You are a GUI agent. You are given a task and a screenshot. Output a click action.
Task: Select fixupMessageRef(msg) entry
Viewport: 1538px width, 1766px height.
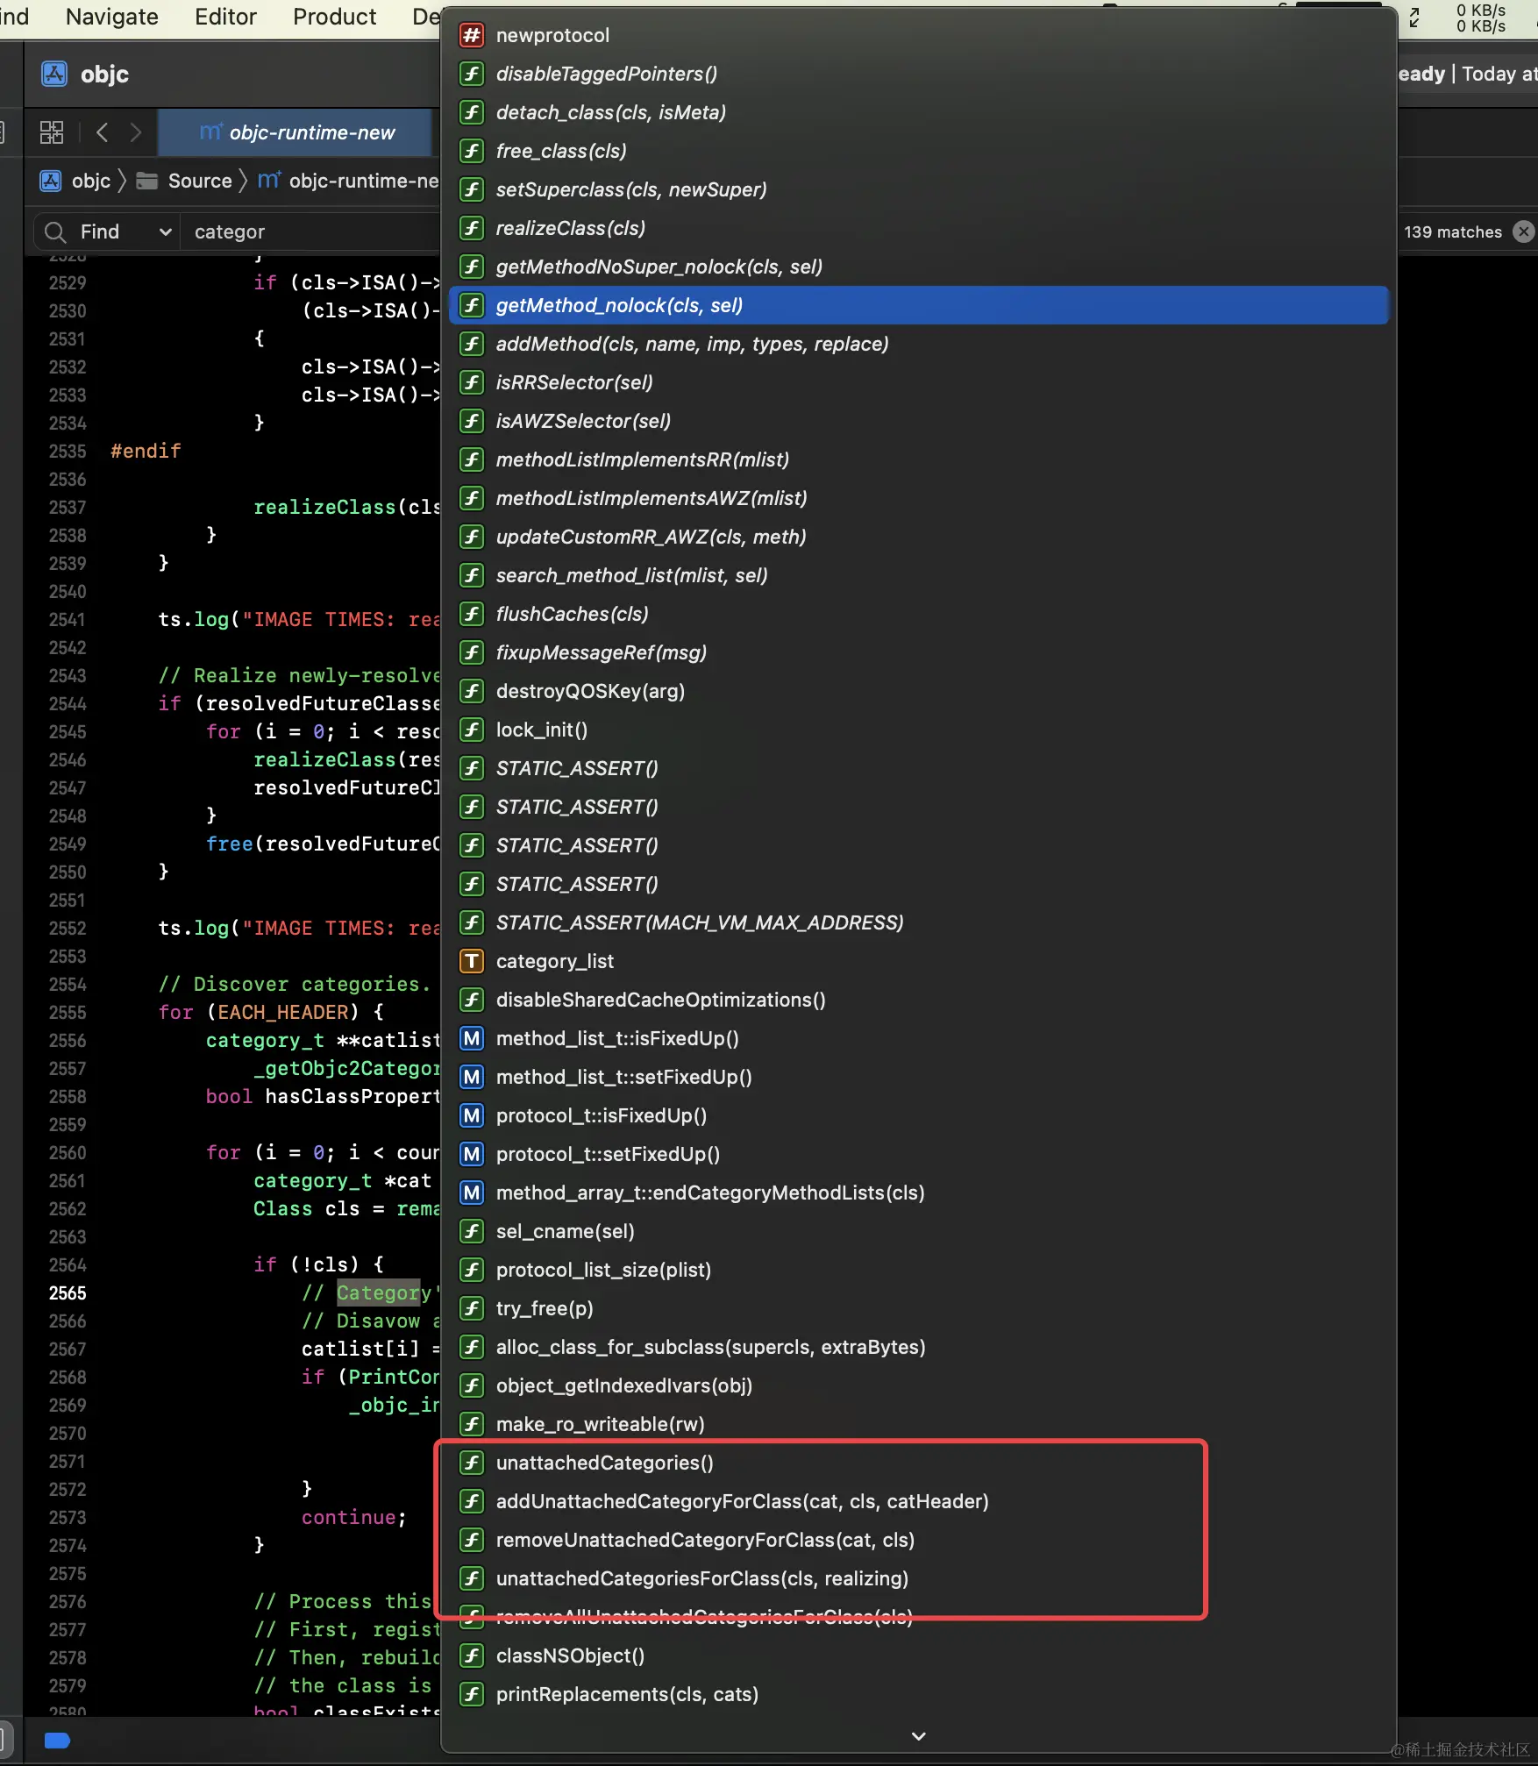[x=919, y=652]
